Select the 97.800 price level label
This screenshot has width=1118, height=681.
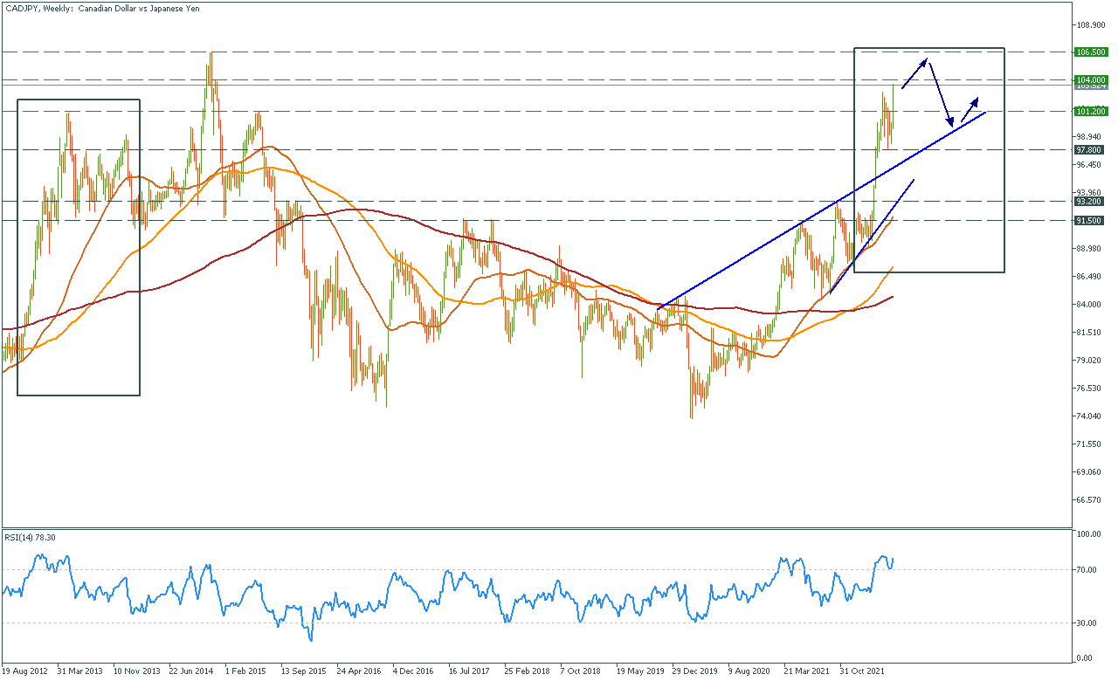(x=1087, y=150)
